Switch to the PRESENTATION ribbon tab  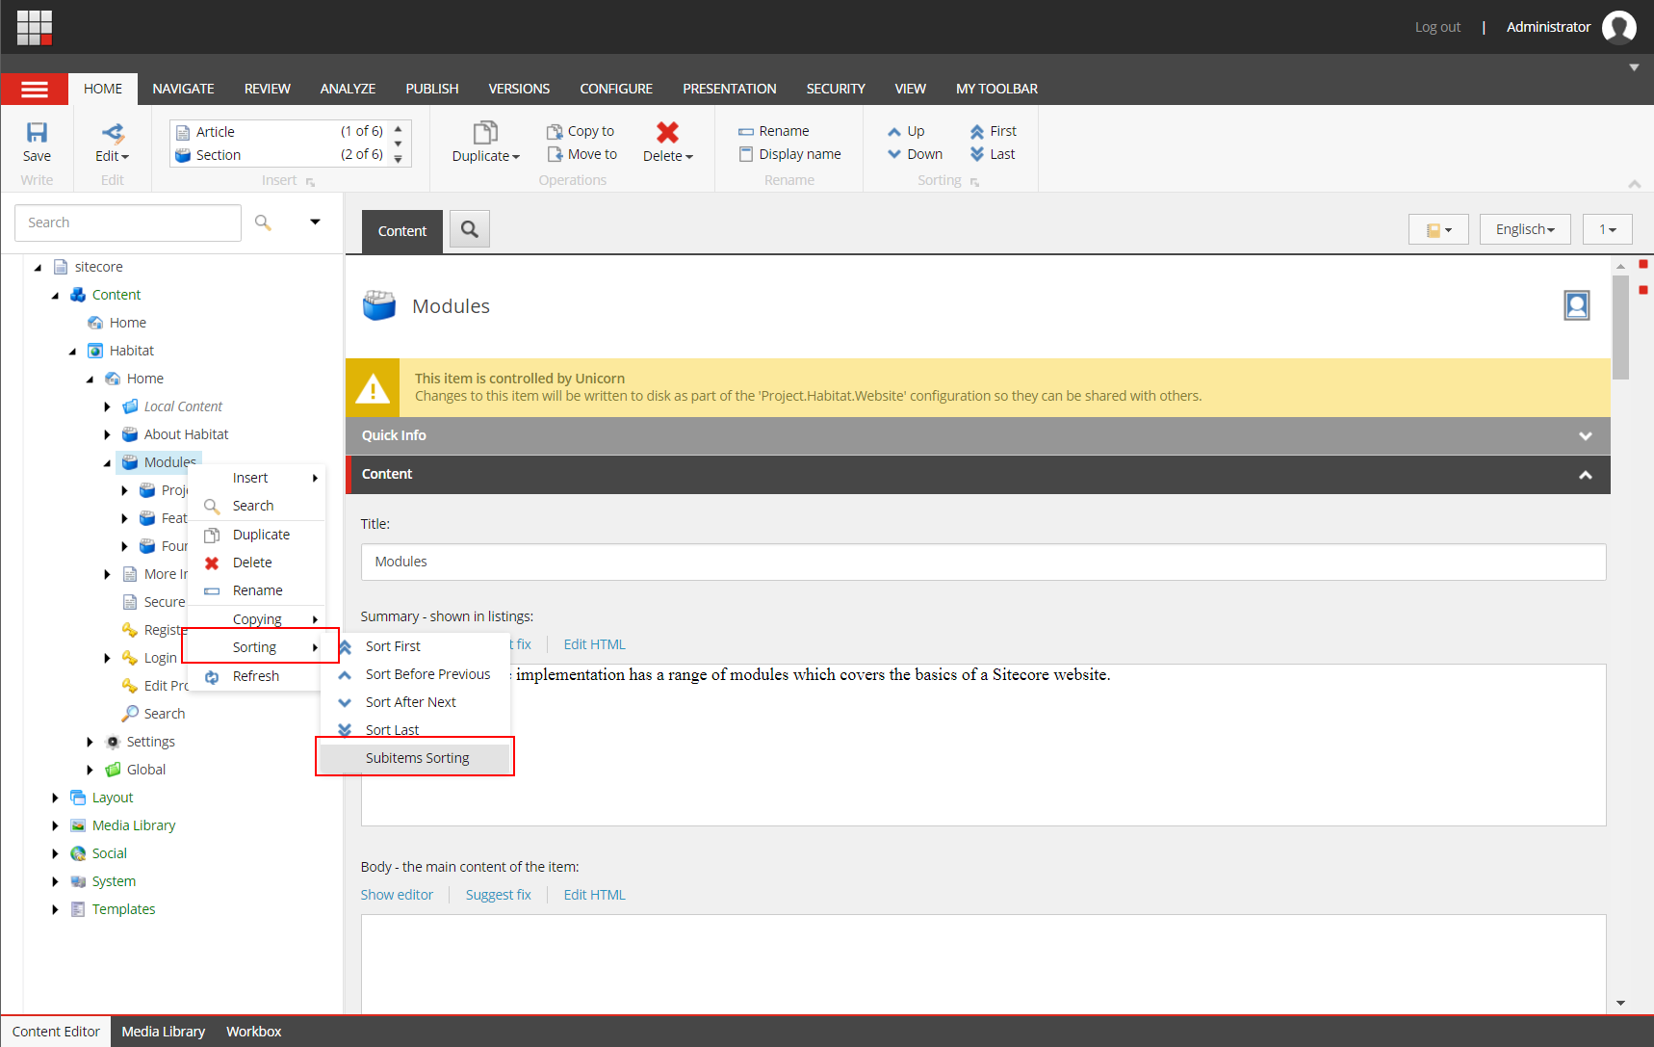[729, 89]
